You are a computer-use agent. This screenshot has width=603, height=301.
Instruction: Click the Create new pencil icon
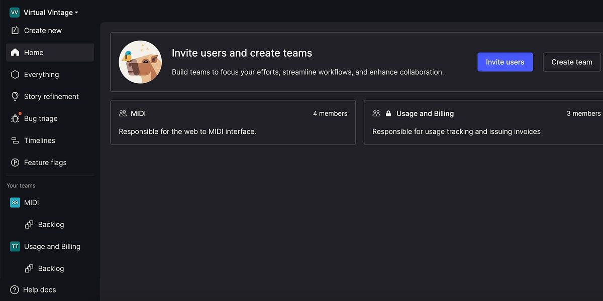point(15,31)
